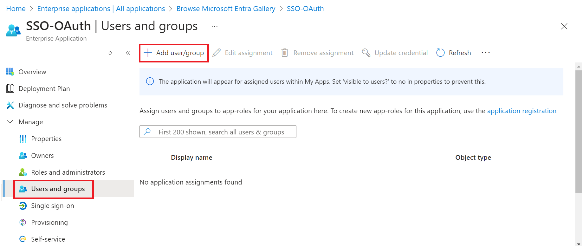Click the sidebar up-down expand arrows
The image size is (583, 246).
click(x=110, y=53)
